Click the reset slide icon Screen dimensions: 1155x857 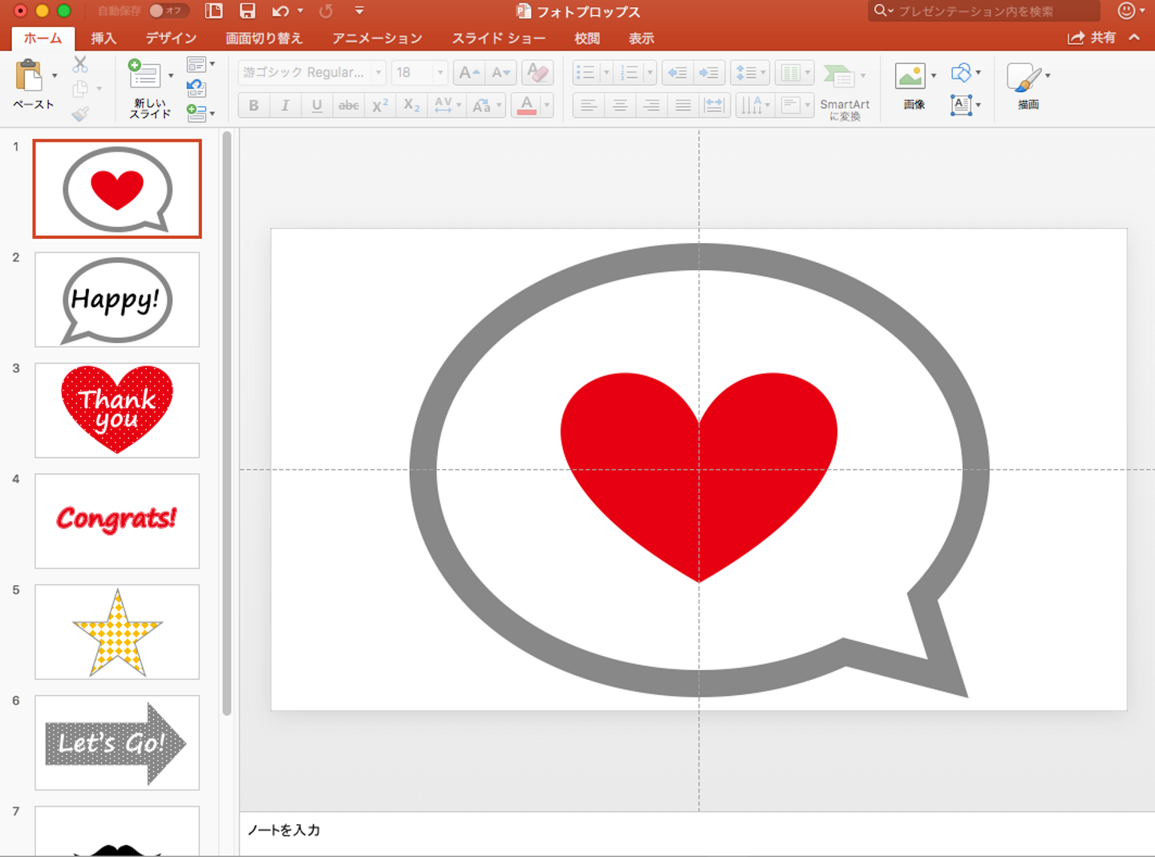tap(197, 88)
